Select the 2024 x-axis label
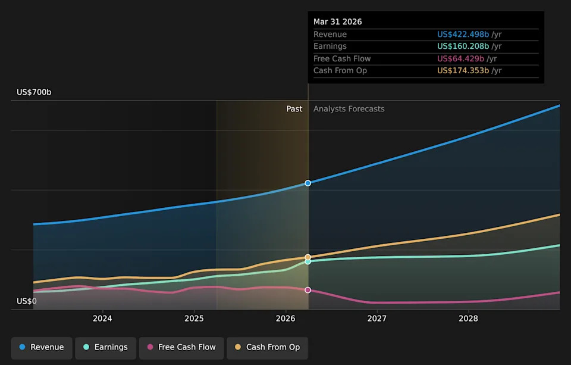 coord(102,319)
